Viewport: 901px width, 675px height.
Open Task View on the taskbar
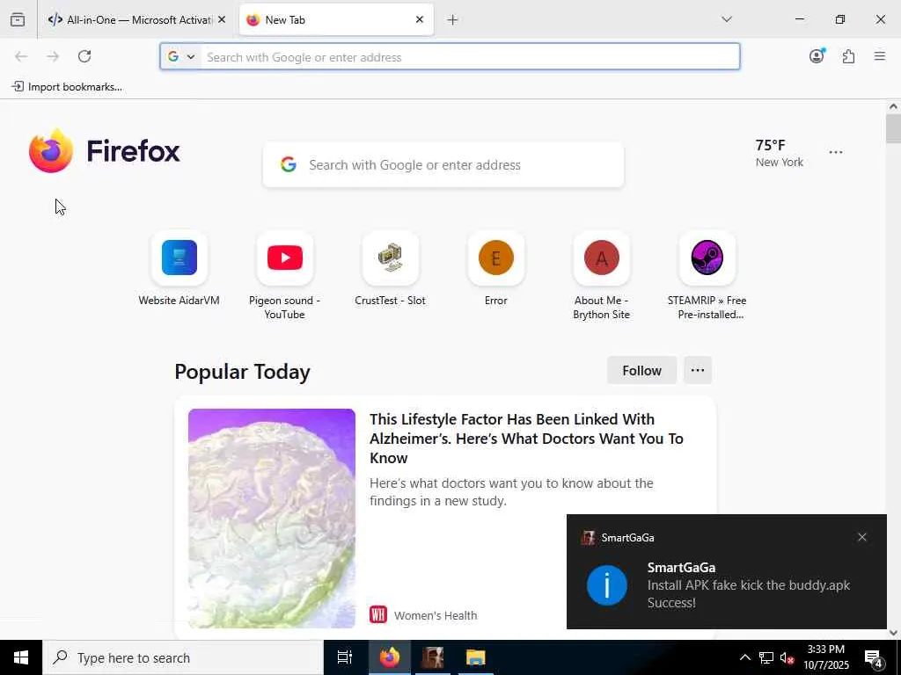345,657
